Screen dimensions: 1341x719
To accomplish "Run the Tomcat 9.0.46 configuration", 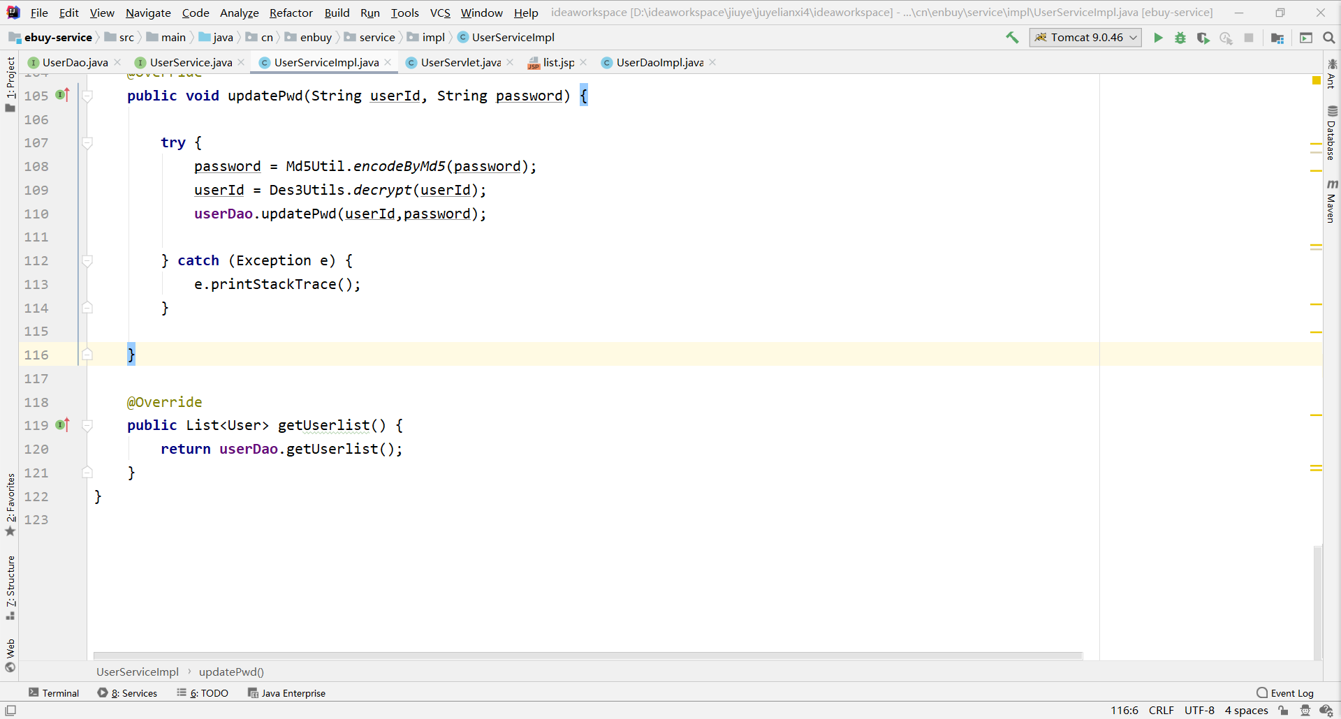I will tap(1158, 38).
